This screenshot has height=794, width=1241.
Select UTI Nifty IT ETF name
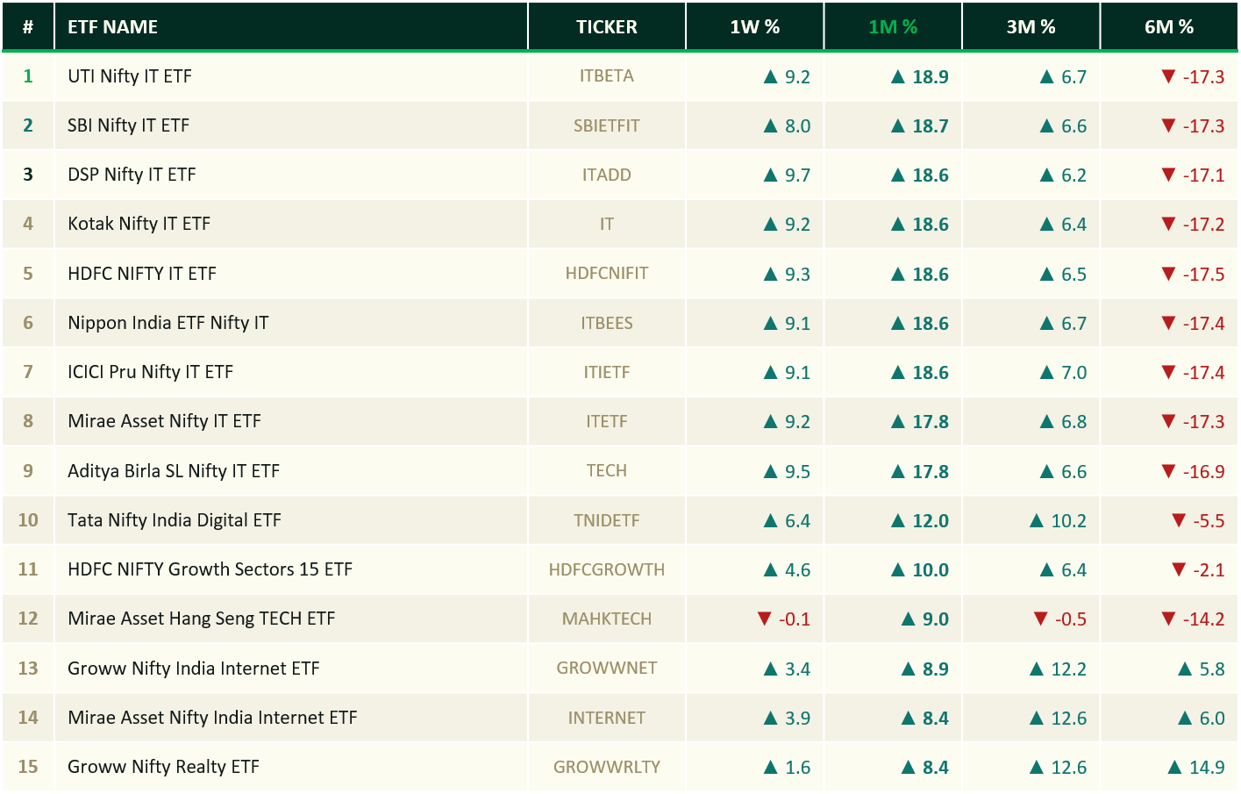(130, 76)
